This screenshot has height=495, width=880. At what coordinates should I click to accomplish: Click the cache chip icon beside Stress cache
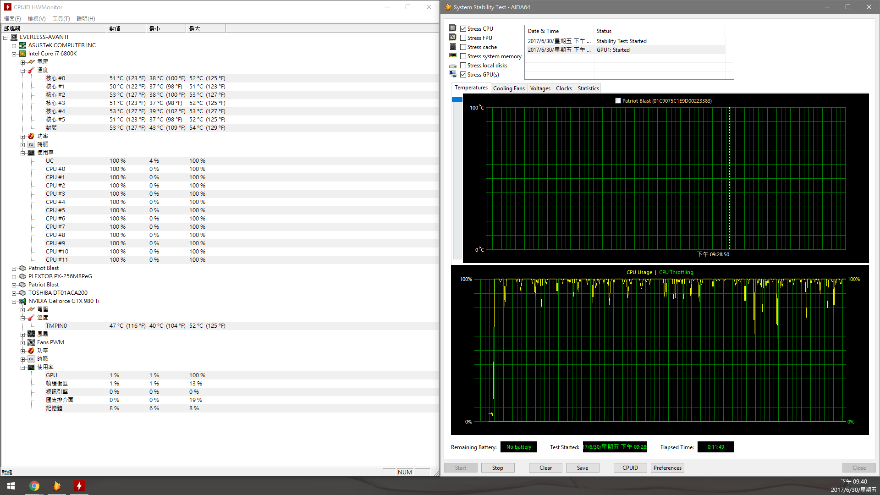(453, 47)
